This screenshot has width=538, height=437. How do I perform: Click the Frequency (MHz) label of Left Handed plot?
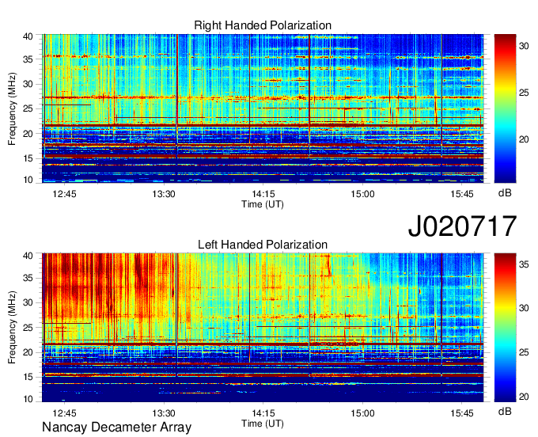coord(12,328)
